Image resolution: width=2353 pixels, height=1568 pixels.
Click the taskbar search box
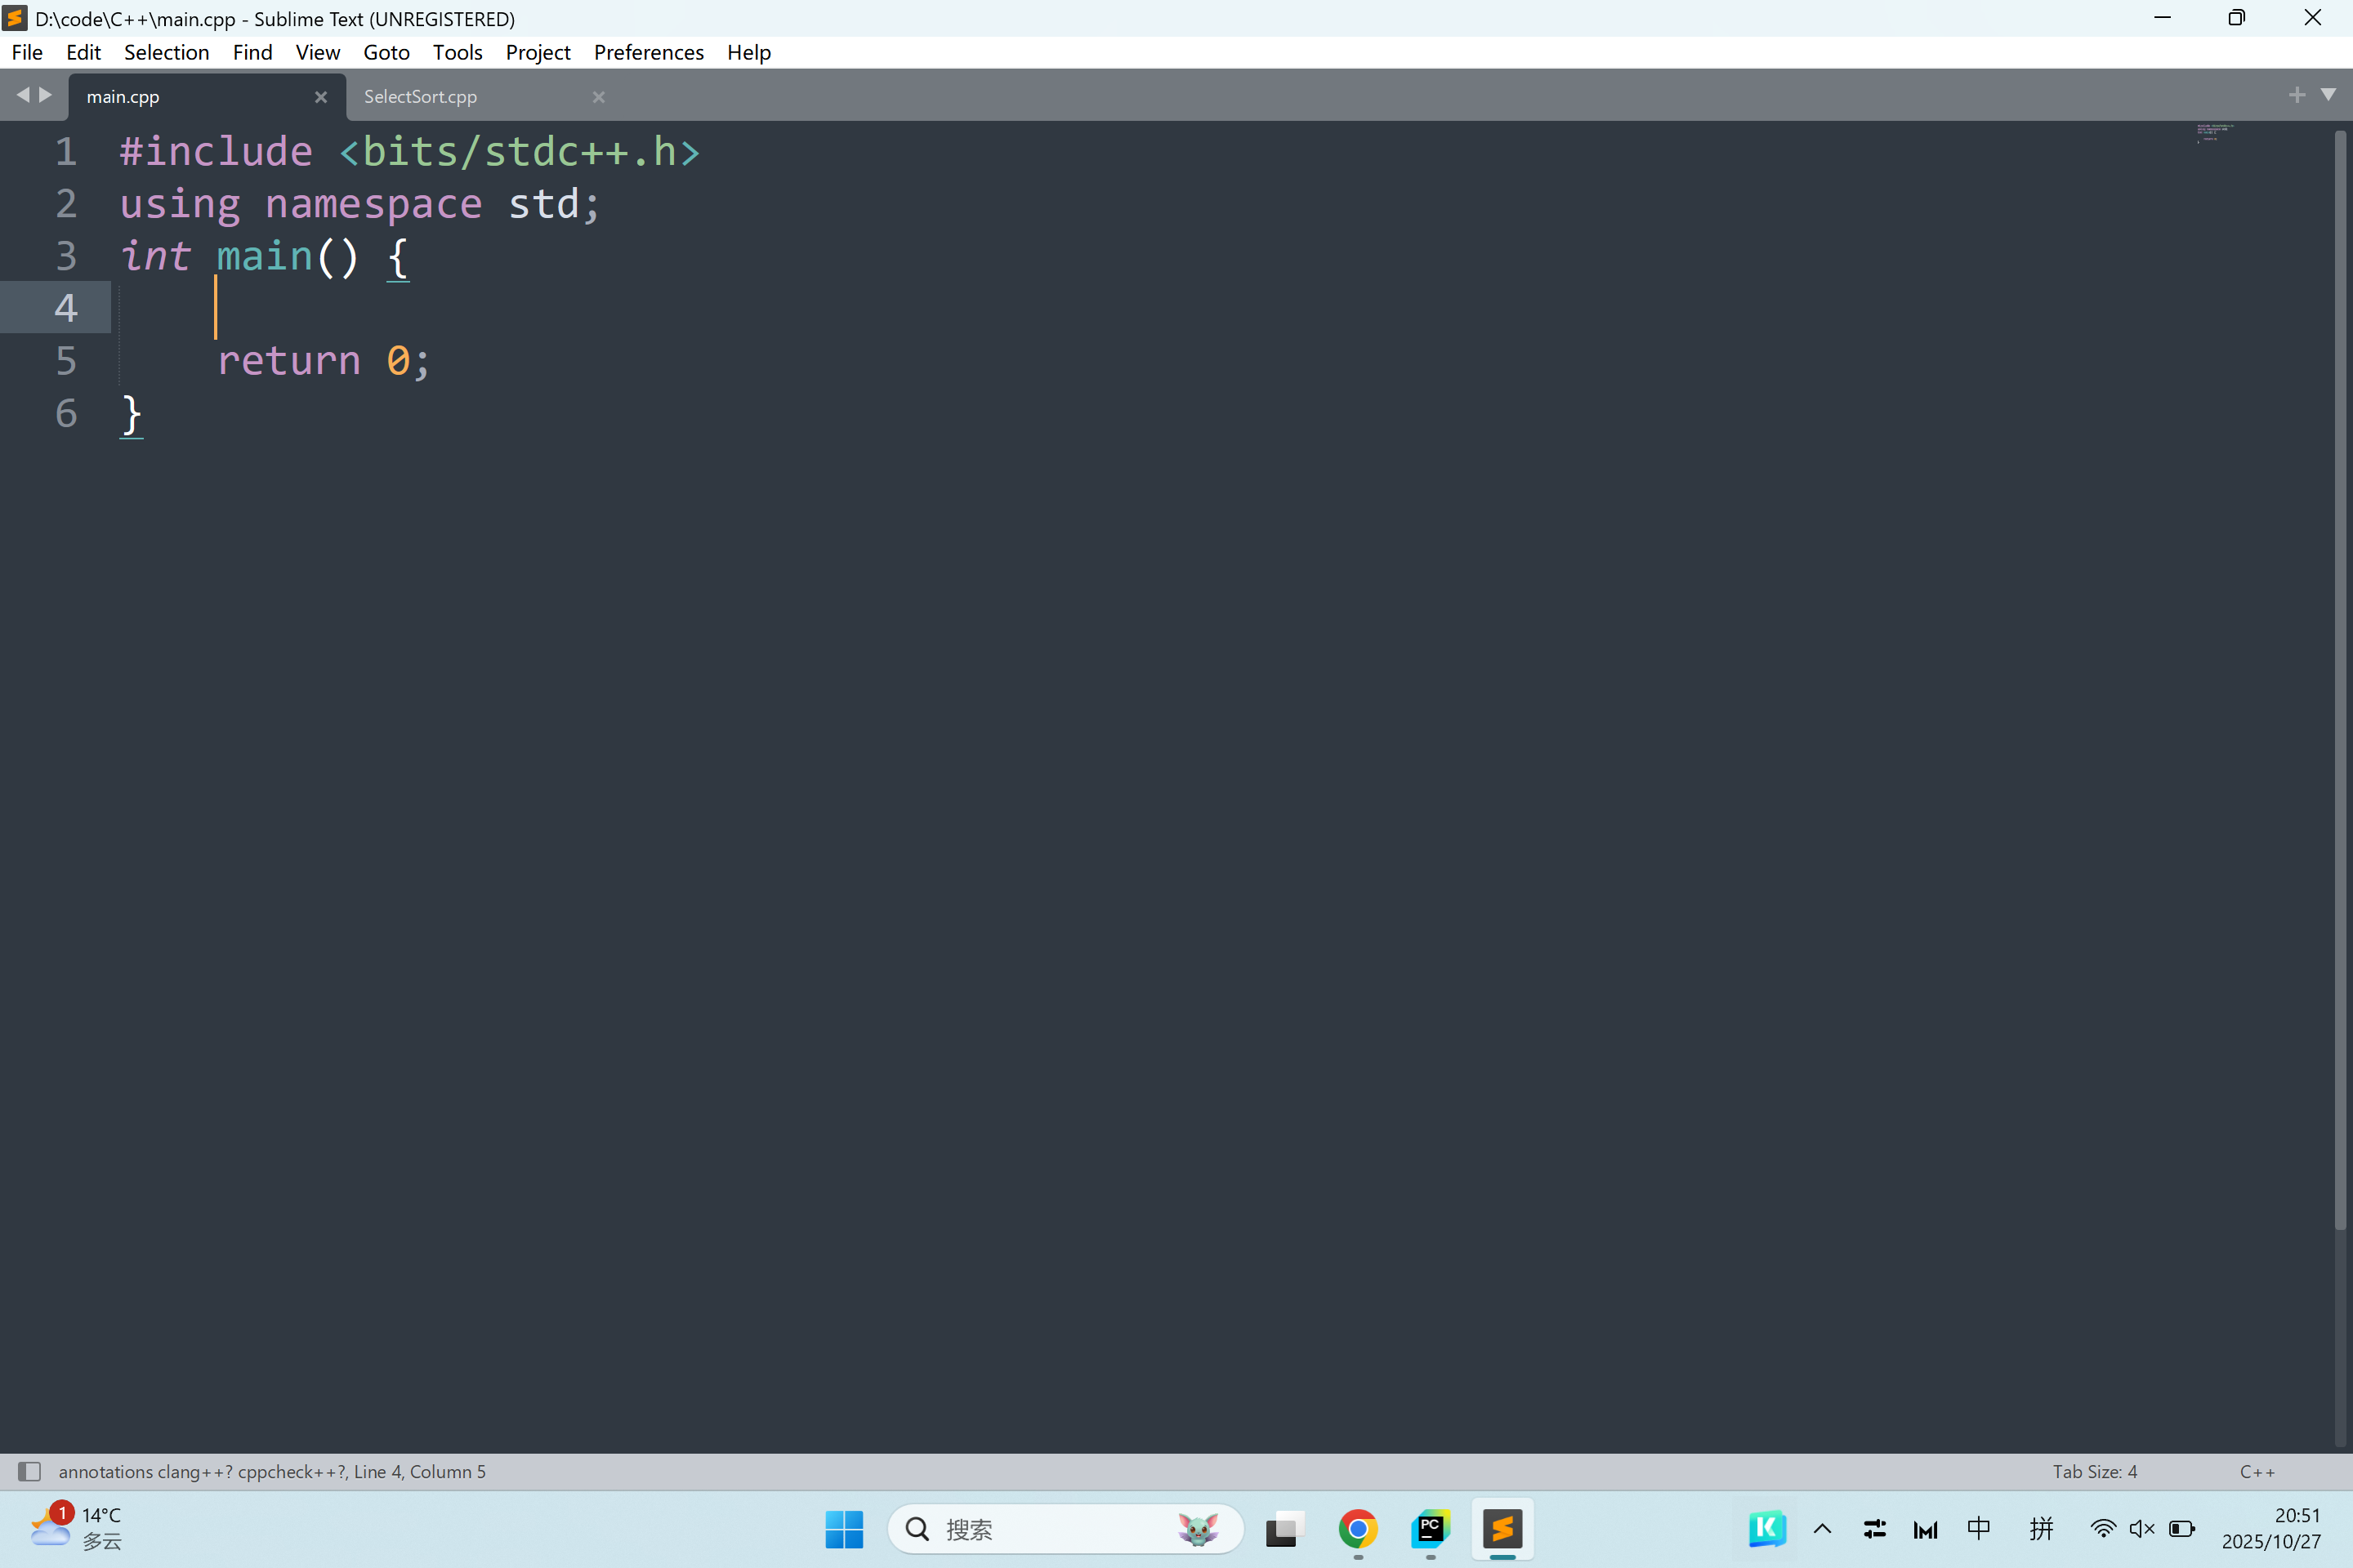tap(1040, 1528)
